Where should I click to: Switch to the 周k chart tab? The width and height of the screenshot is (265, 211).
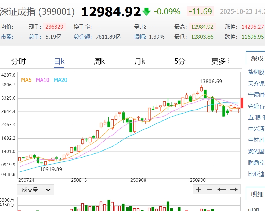(99, 61)
